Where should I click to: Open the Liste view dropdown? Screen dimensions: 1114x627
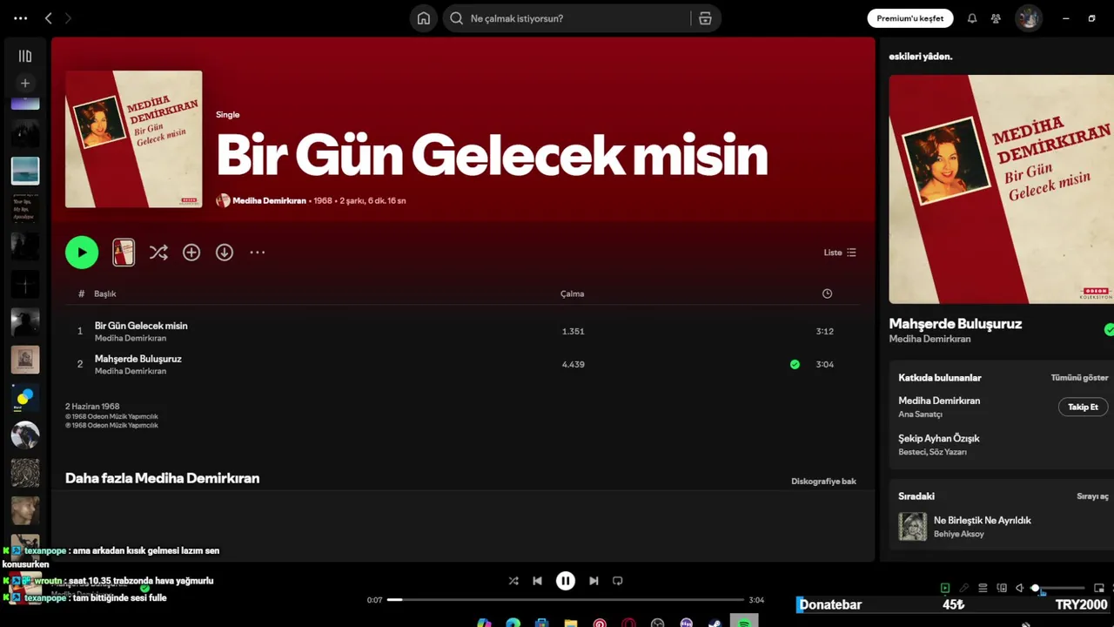840,253
